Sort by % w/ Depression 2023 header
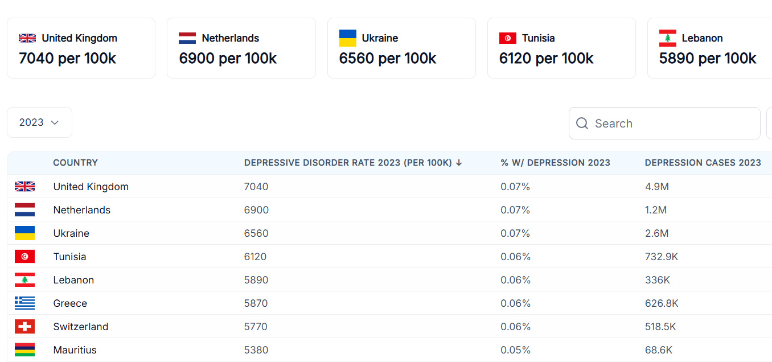Screen dimensions: 772x362 [555, 163]
